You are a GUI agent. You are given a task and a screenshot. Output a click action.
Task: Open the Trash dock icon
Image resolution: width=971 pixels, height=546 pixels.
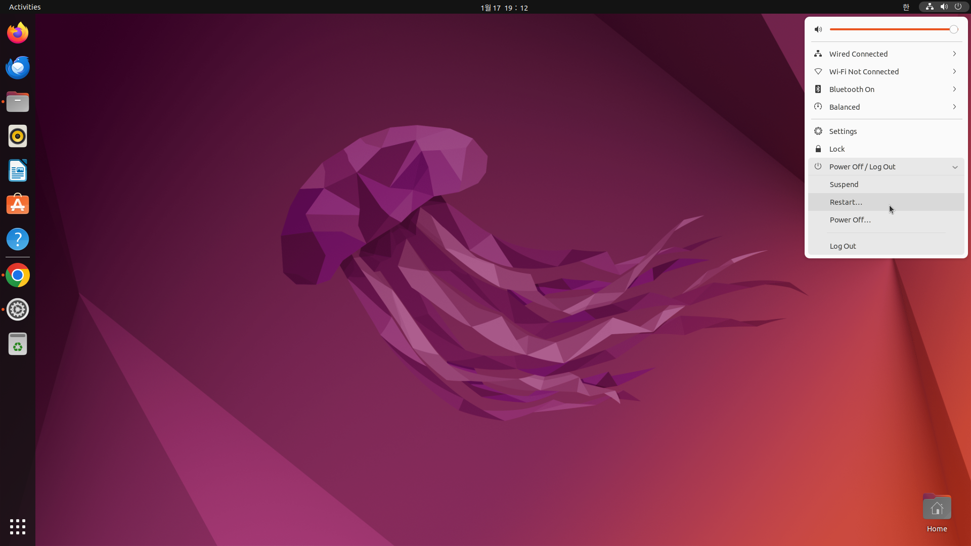coord(18,344)
